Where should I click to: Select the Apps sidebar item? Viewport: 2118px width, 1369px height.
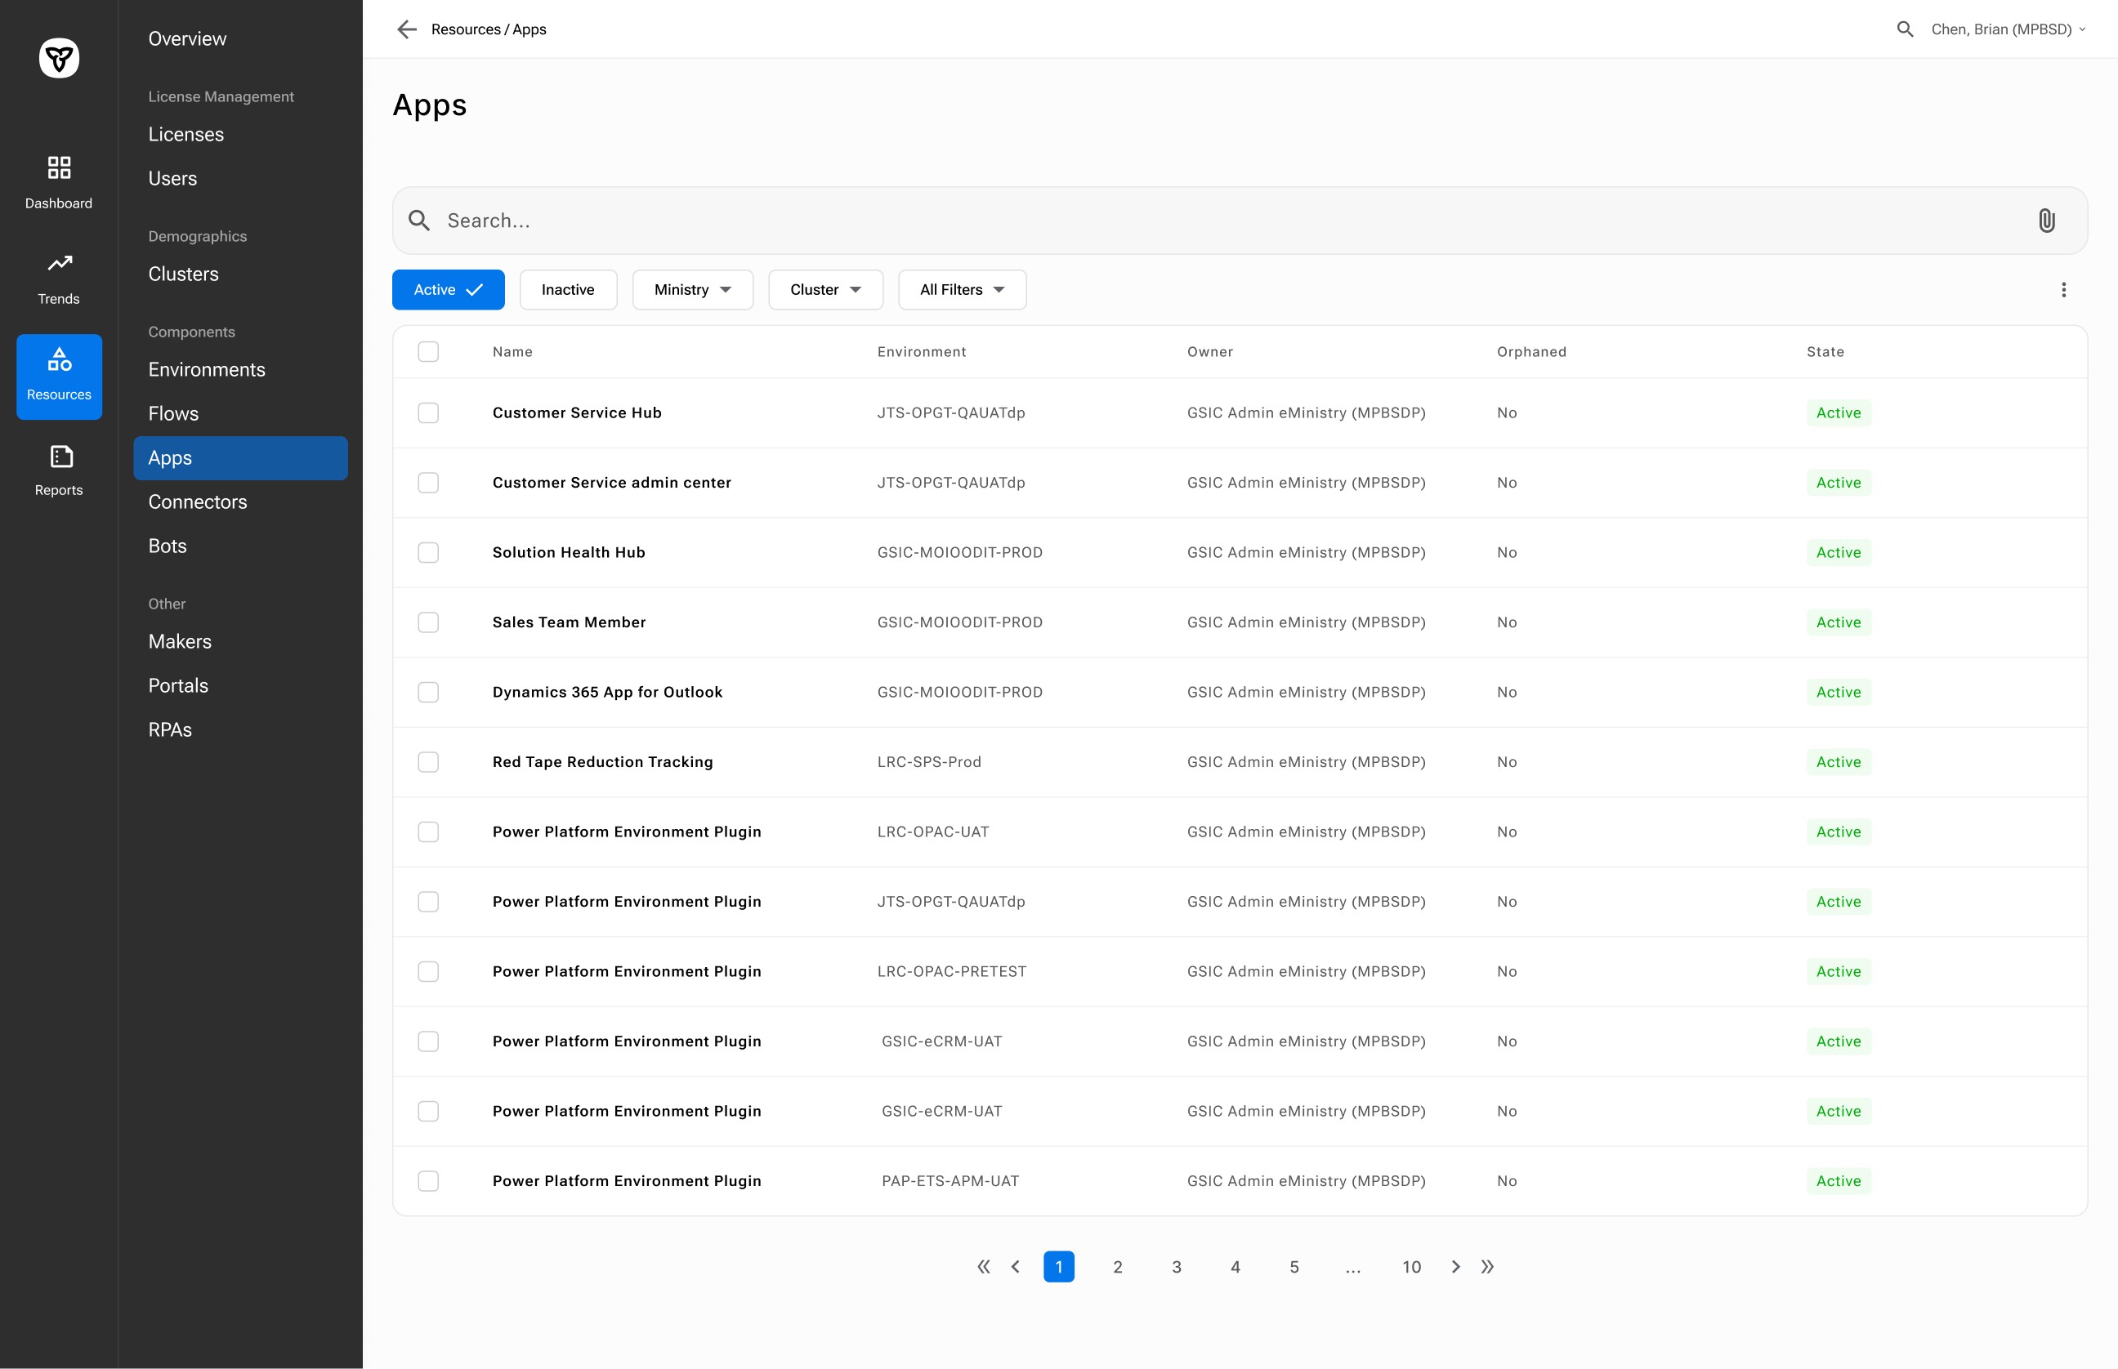tap(240, 457)
